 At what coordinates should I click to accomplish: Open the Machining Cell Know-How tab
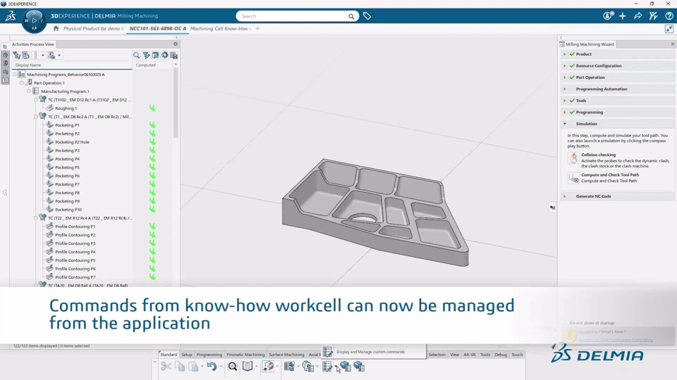220,28
